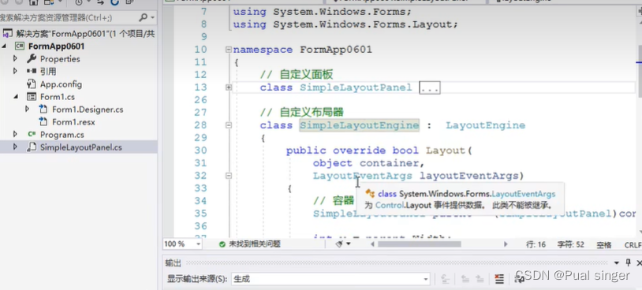Screen dimensions: 642x290
Task: Expand the 引用 references node
Action: (15, 72)
